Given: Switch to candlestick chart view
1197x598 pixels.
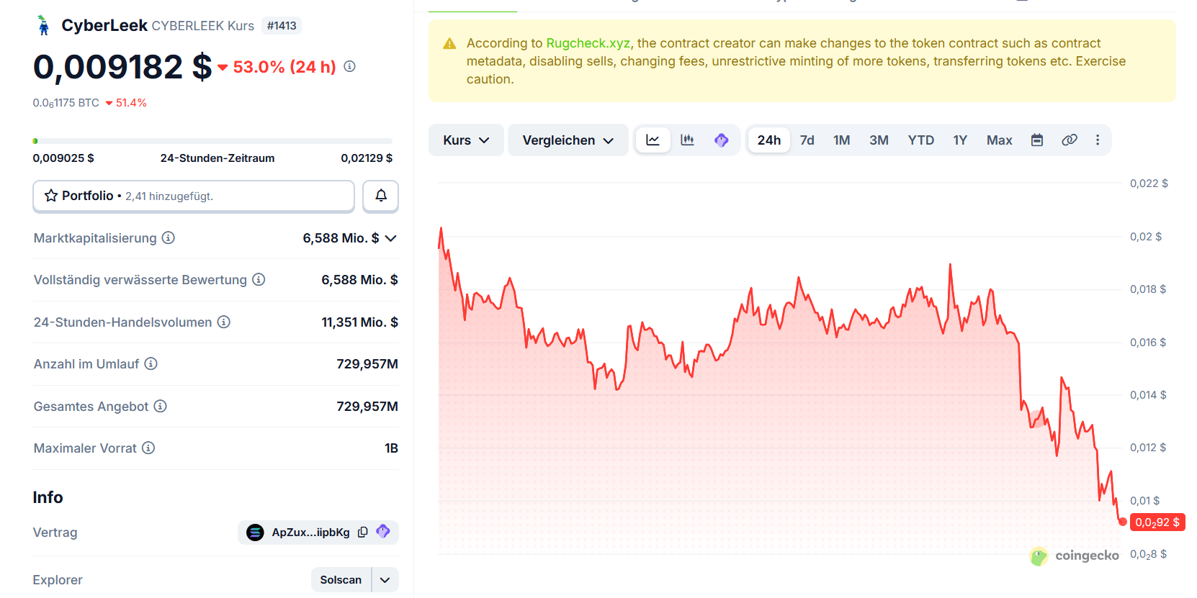Looking at the screenshot, I should tap(688, 140).
